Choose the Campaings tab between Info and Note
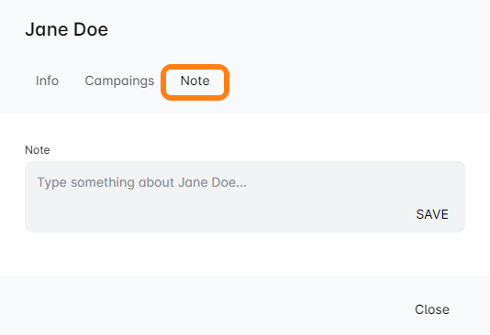 pyautogui.click(x=119, y=81)
